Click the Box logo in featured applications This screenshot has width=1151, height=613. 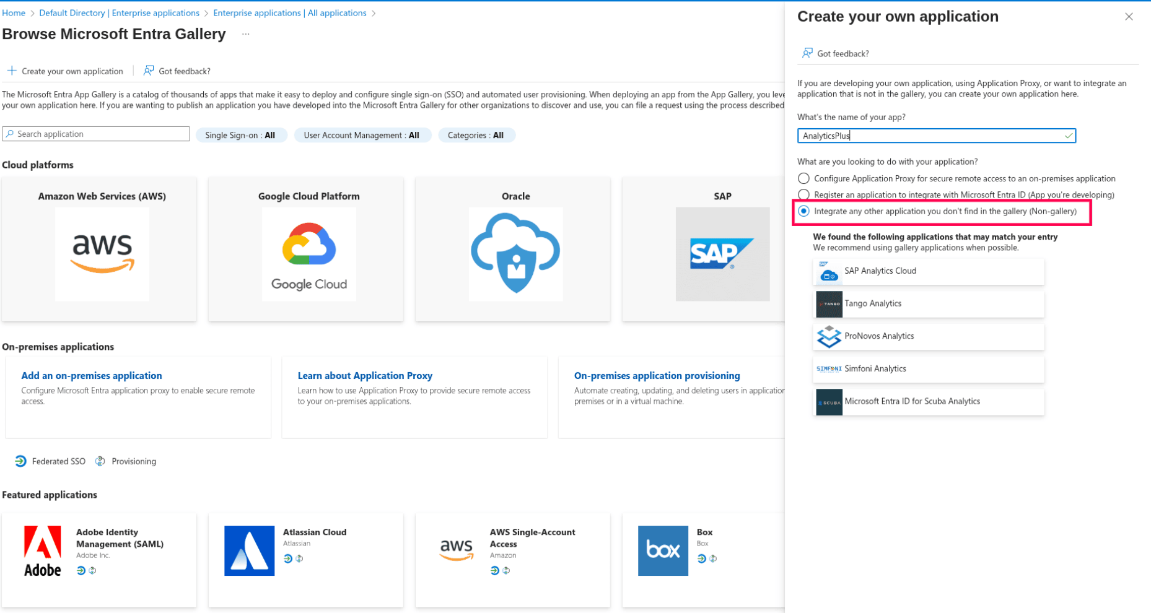[663, 550]
